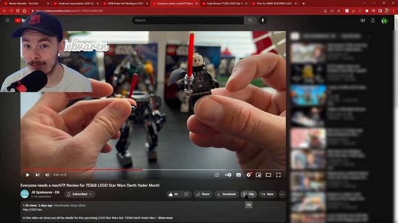Enter fullscreen in the video player
This screenshot has height=223, width=398.
pyautogui.click(x=279, y=175)
